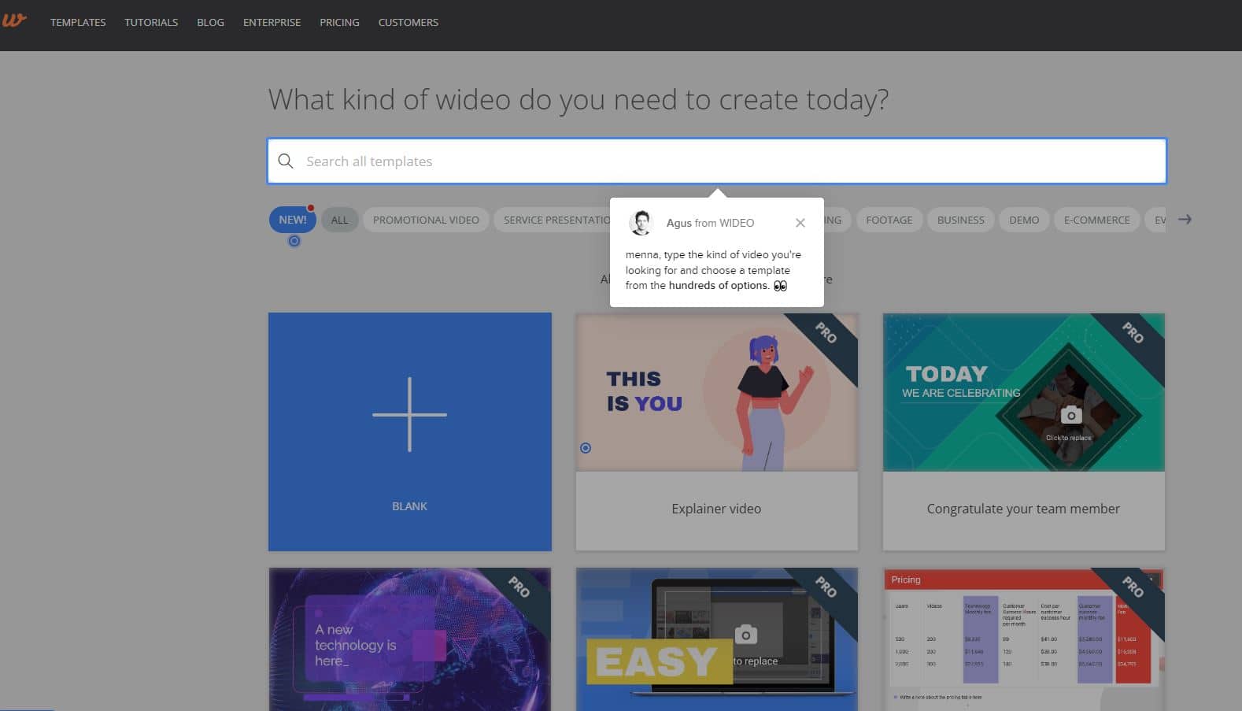Open the Pricing table template thumbnail

click(1023, 639)
